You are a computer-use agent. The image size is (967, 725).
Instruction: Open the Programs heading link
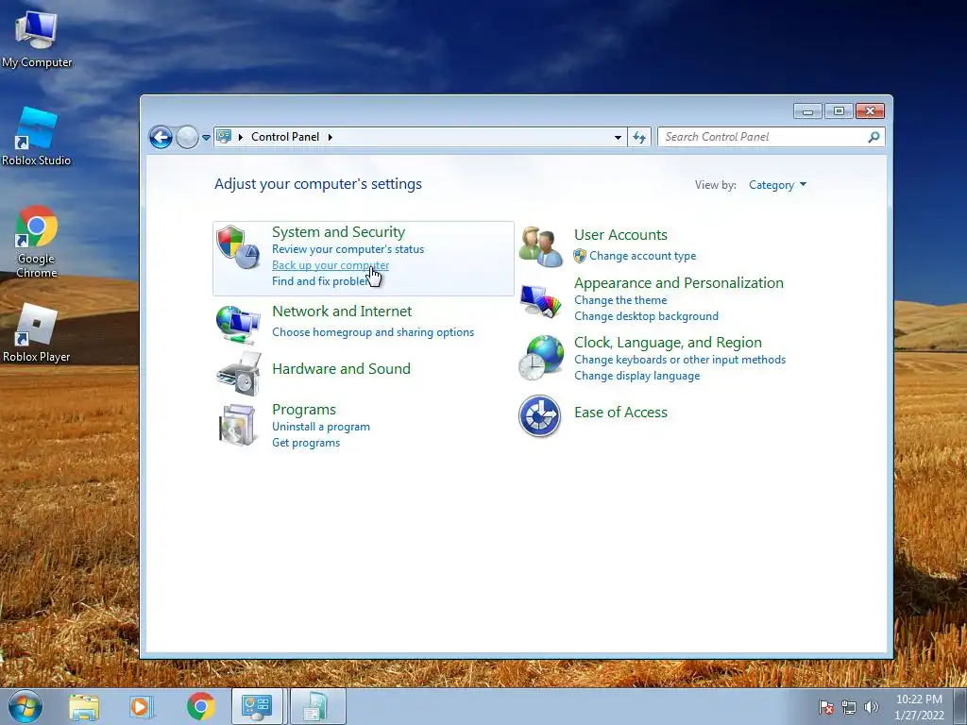(304, 410)
